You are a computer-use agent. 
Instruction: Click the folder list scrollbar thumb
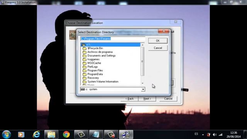(142, 61)
